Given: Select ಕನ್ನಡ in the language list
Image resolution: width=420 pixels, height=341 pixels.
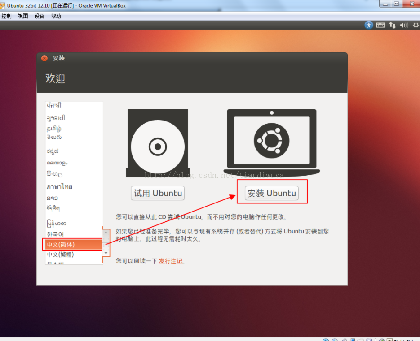Looking at the screenshot, I should 74,151.
